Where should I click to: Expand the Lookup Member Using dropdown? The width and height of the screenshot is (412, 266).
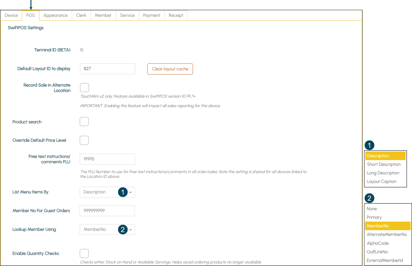point(107,230)
